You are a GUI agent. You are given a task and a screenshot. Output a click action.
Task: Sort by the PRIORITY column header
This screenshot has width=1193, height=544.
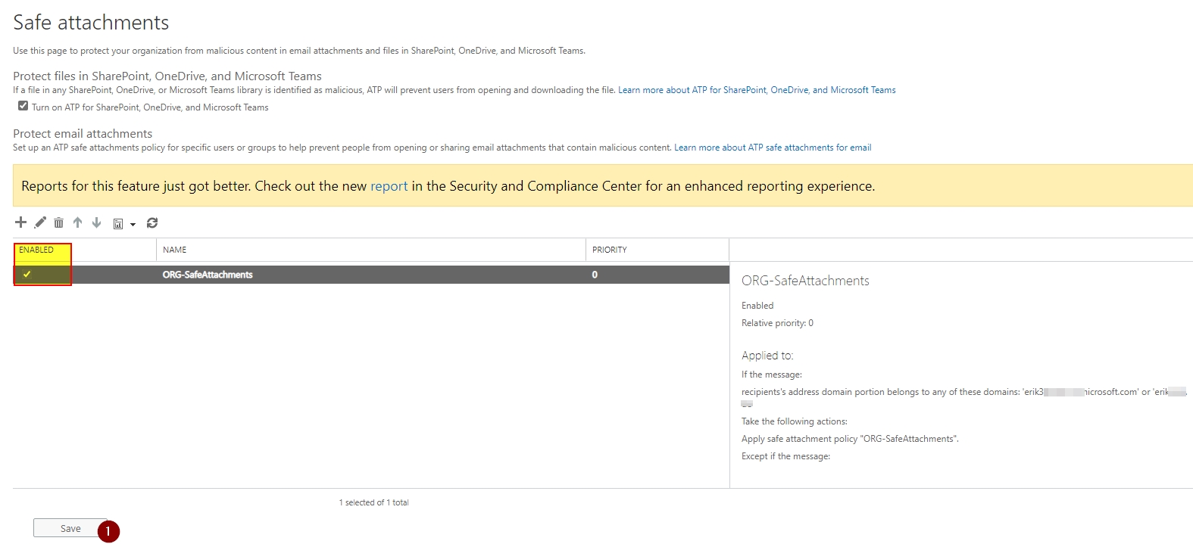609,250
